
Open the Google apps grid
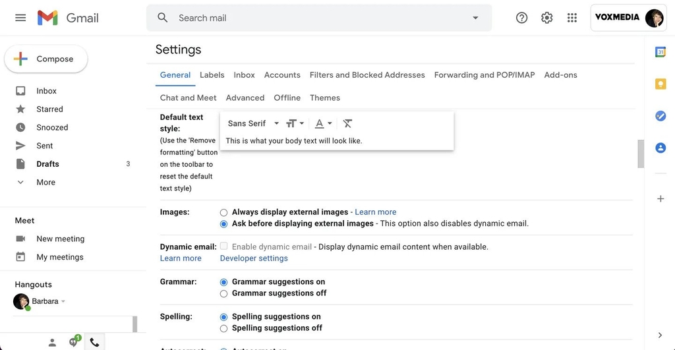[x=572, y=18]
